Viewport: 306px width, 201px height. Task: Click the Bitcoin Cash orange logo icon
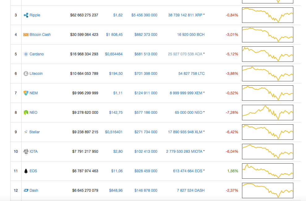[26, 35]
